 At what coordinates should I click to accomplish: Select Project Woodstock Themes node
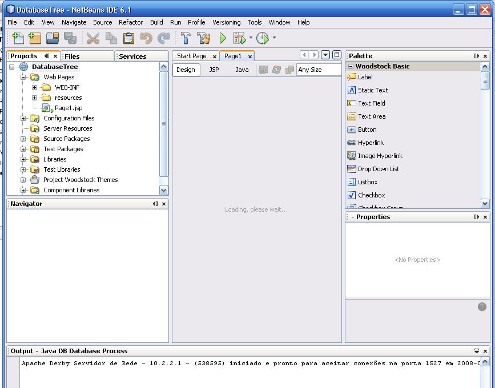pos(81,180)
